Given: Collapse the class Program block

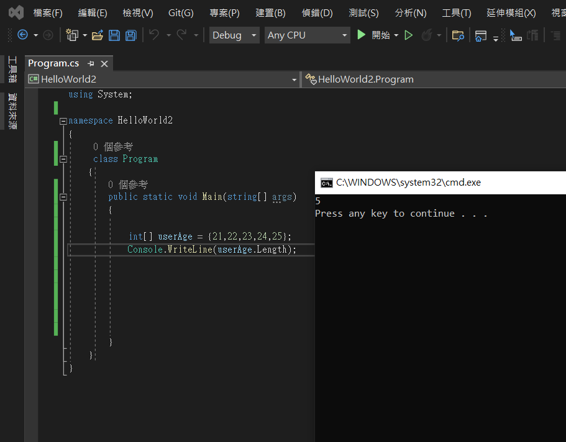Looking at the screenshot, I should coord(63,159).
